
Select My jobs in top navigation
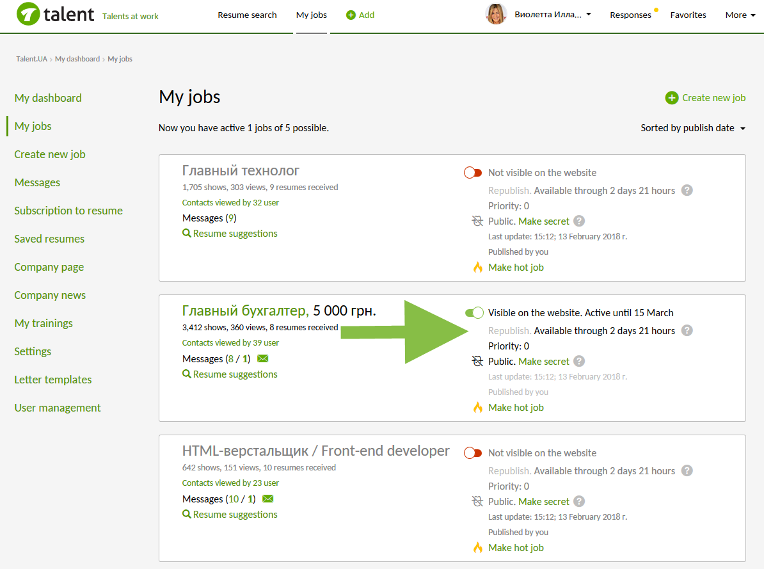tap(312, 15)
